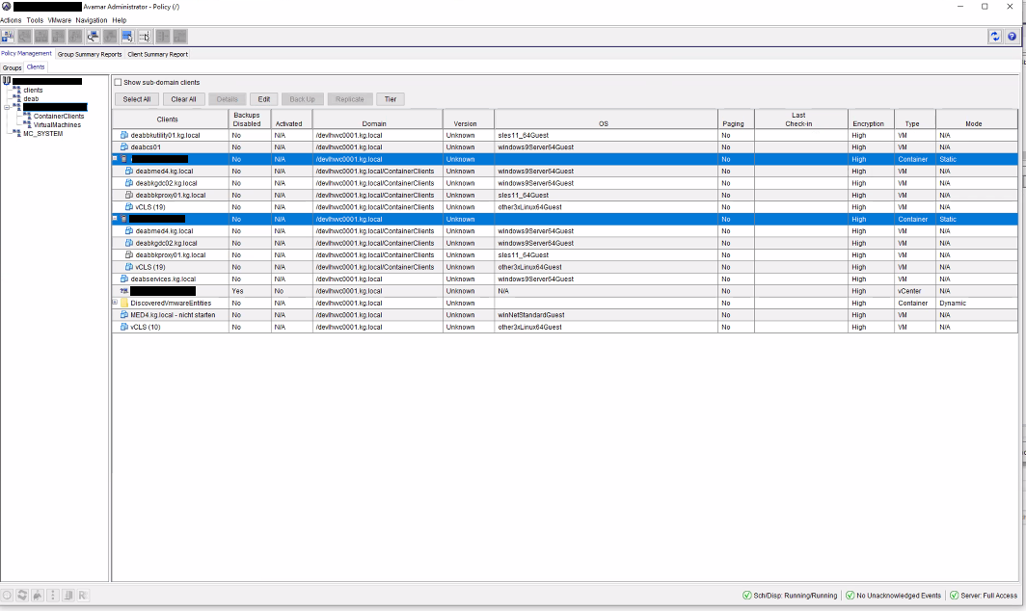
Task: Collapse the expanded domain node in the tree
Action: click(7, 108)
